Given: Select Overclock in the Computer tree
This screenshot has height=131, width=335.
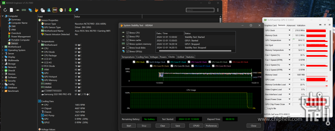Looking at the screenshot, I should pyautogui.click(x=16, y=33).
